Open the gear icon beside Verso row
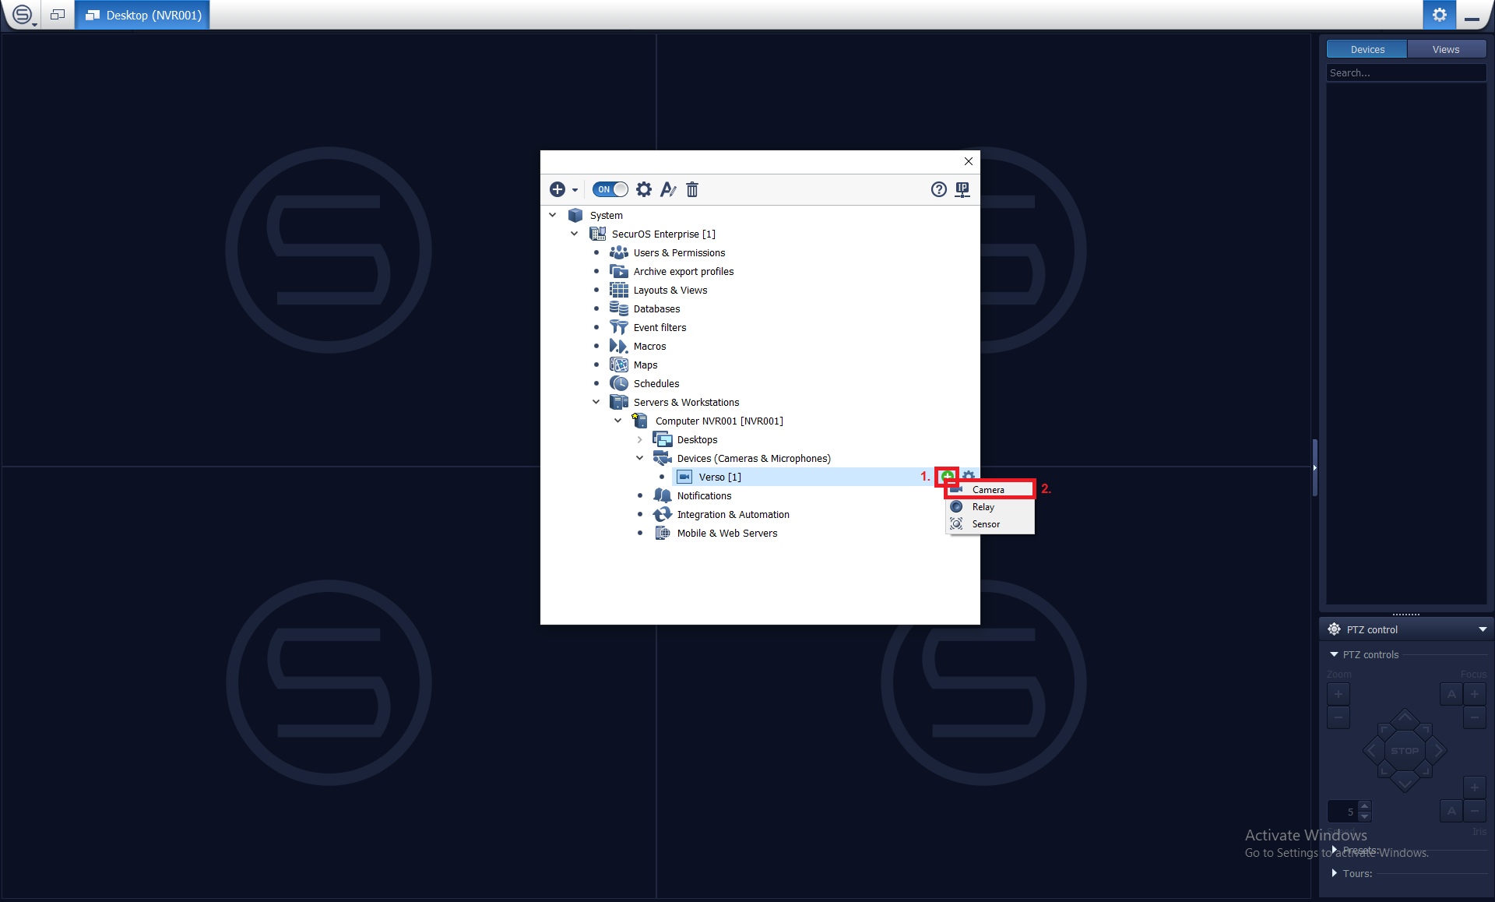Image resolution: width=1495 pixels, height=902 pixels. [969, 476]
